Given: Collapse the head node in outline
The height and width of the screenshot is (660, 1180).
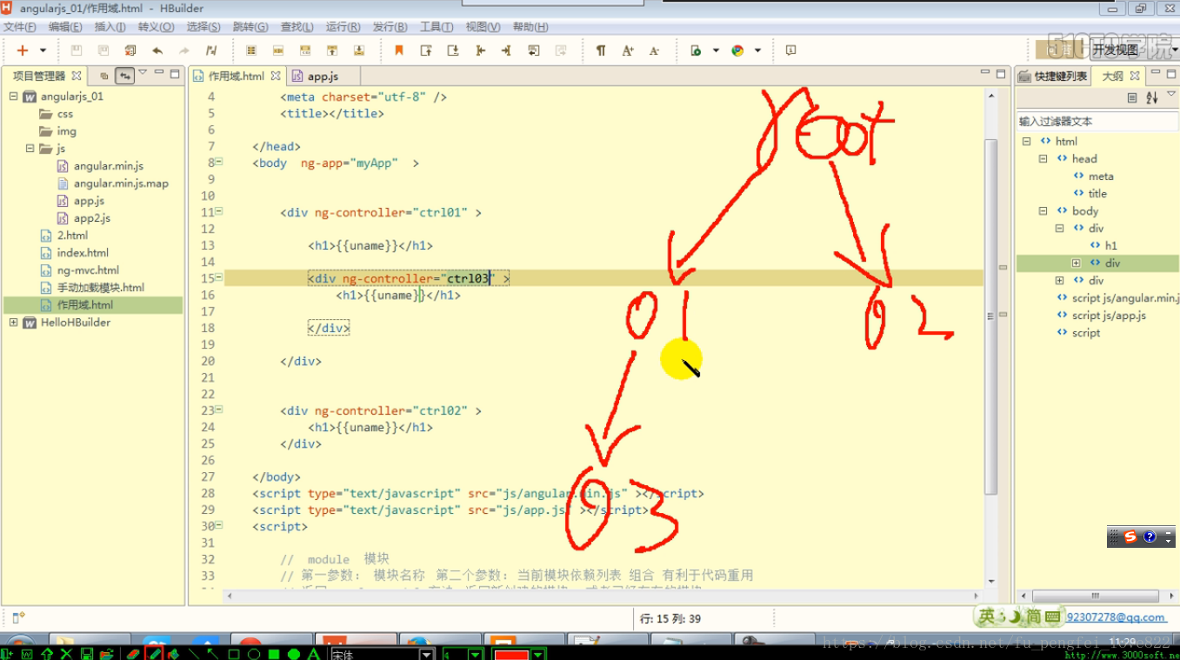Looking at the screenshot, I should pos(1043,159).
